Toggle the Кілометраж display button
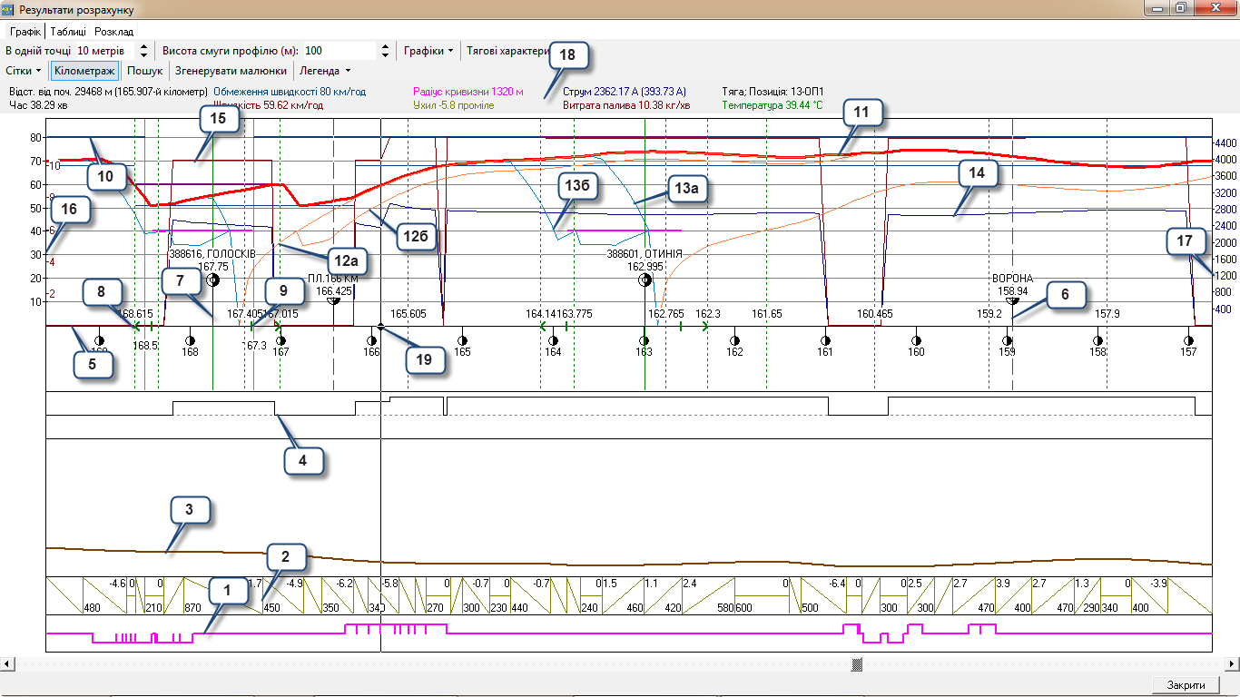This screenshot has width=1240, height=697. (84, 71)
